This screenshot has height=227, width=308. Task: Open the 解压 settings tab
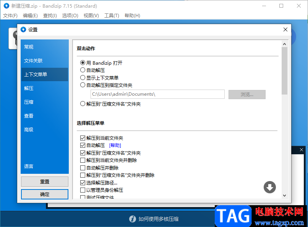point(45,88)
